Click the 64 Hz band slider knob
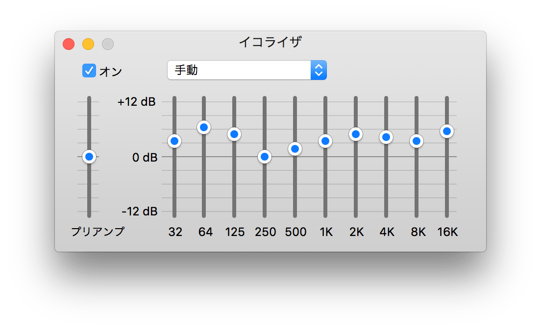 204,128
